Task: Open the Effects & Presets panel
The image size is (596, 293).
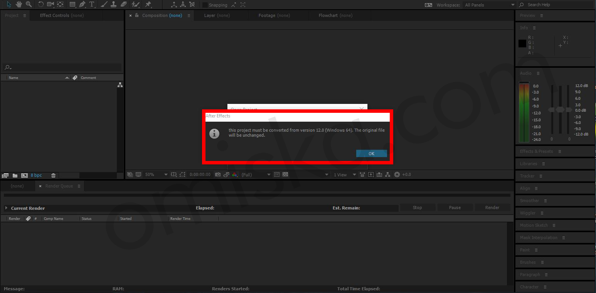Action: [x=536, y=151]
